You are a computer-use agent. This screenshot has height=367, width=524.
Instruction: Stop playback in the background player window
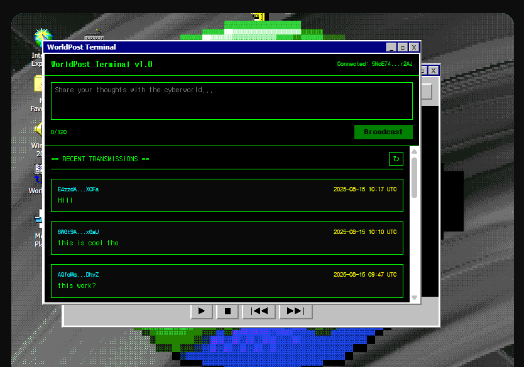point(227,311)
